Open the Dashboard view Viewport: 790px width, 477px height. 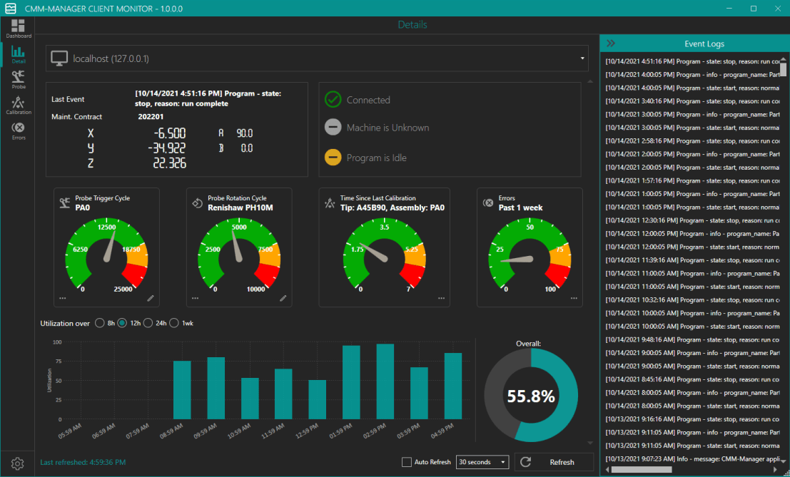(18, 27)
